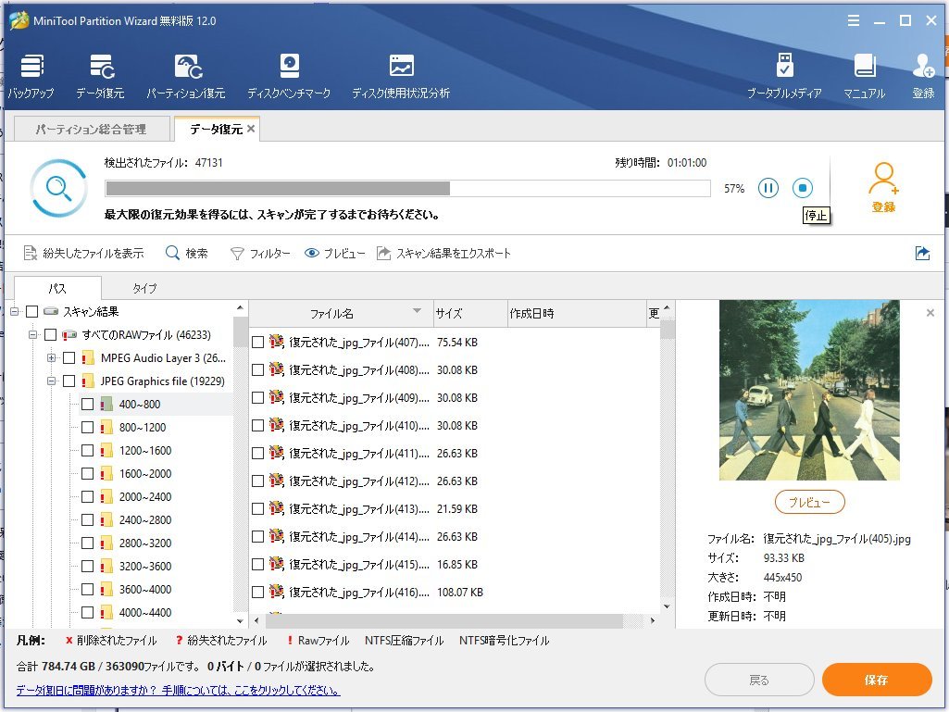The height and width of the screenshot is (712, 949).
Task: Switch to パーティション総合管理 tab
Action: (91, 129)
